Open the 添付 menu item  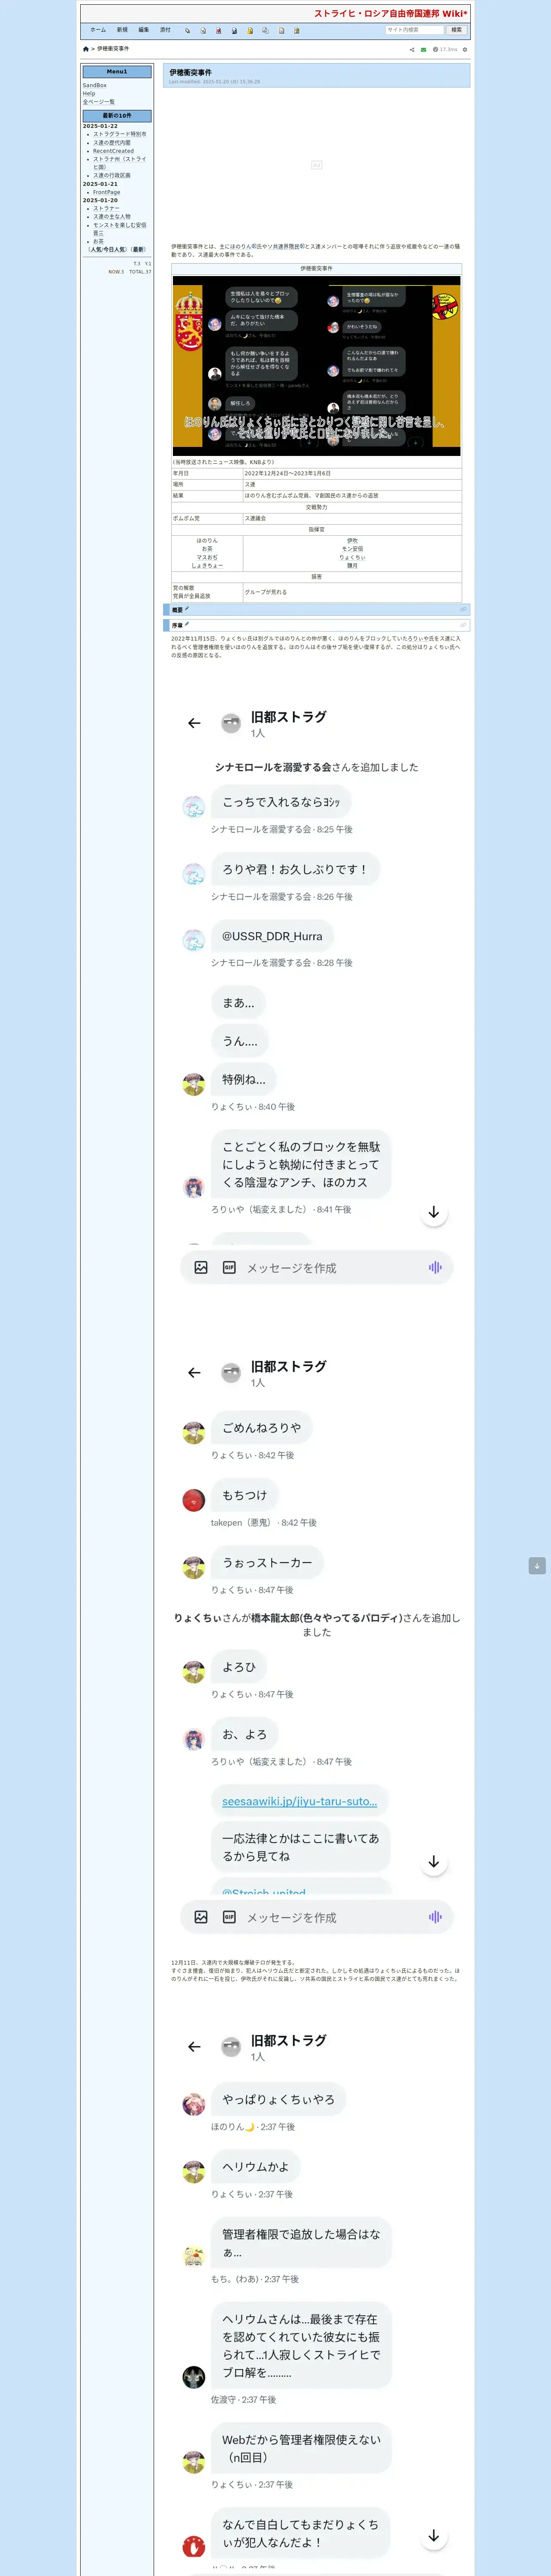tap(166, 30)
